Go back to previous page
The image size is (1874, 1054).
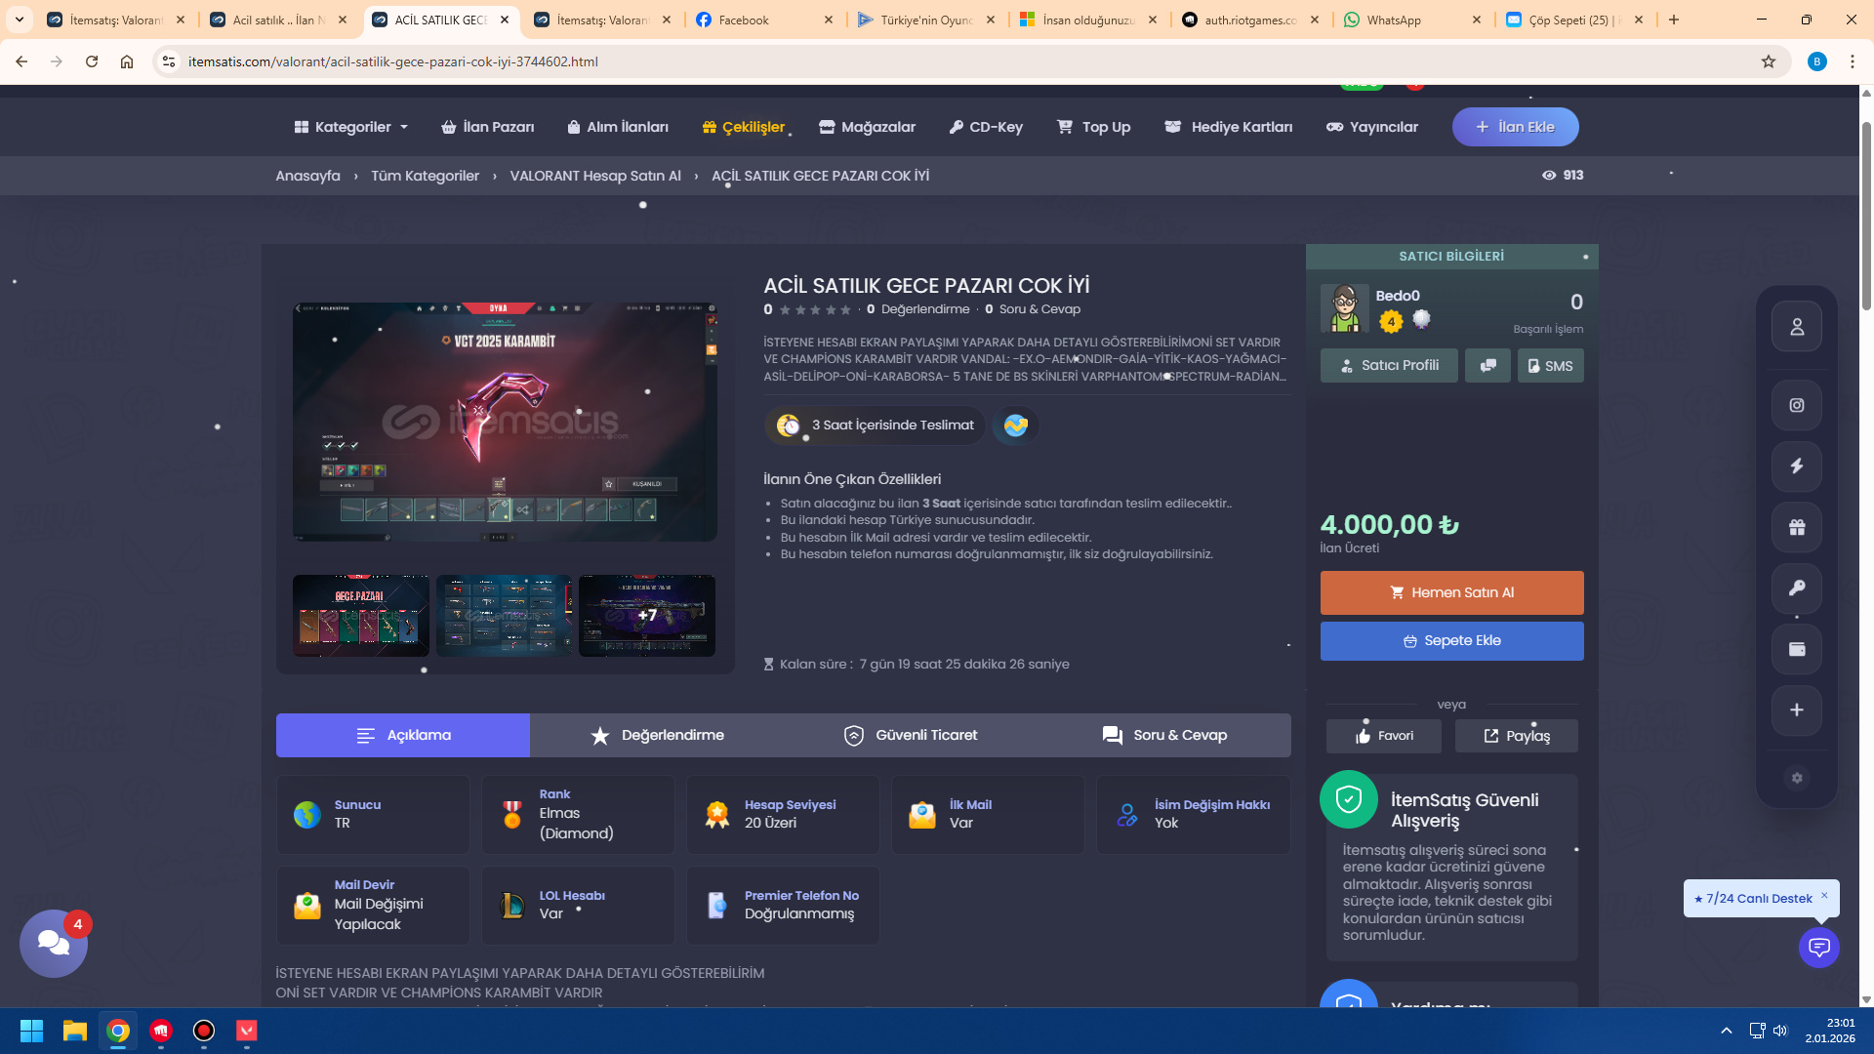click(21, 61)
